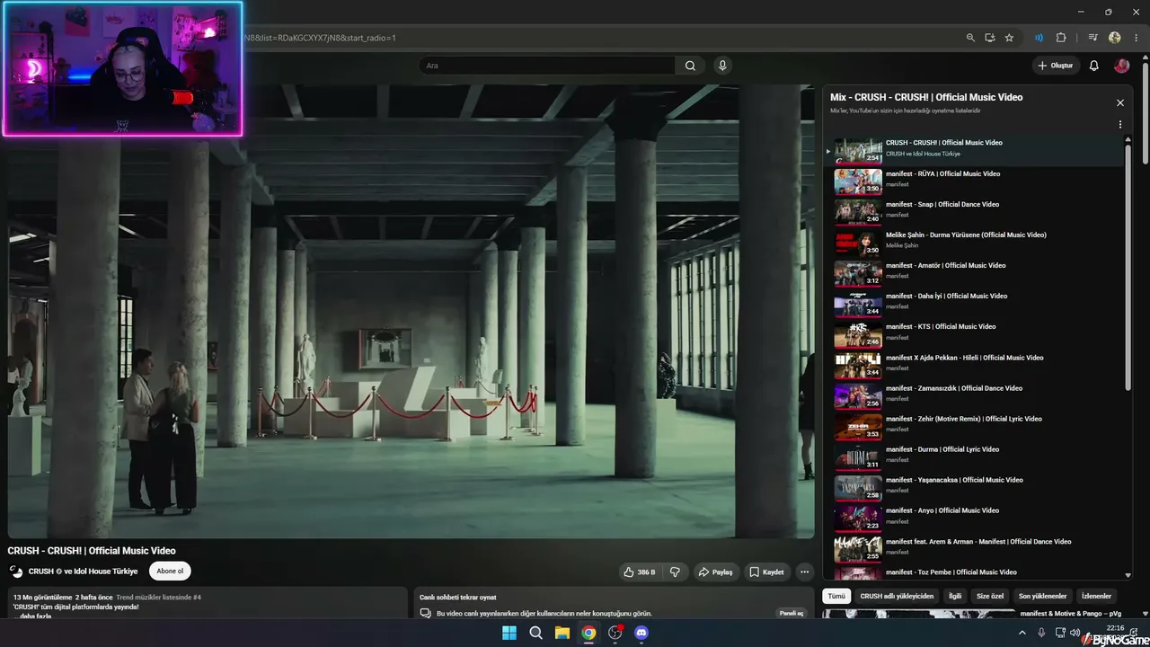Screen dimensions: 1150x647
Task: Play manifest - Daha İyi from the playlist
Action: 973,303
